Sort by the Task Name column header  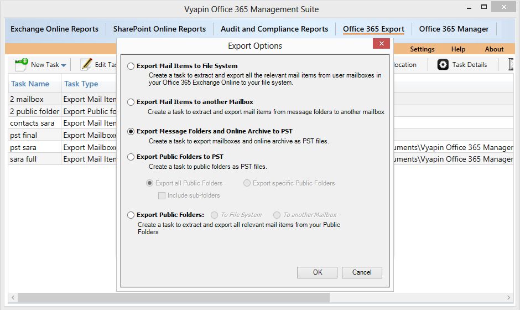pos(30,84)
